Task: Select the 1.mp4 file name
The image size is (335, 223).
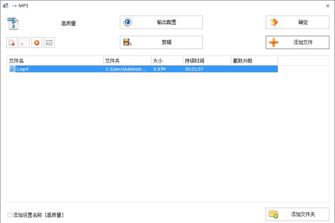Action: click(22, 69)
